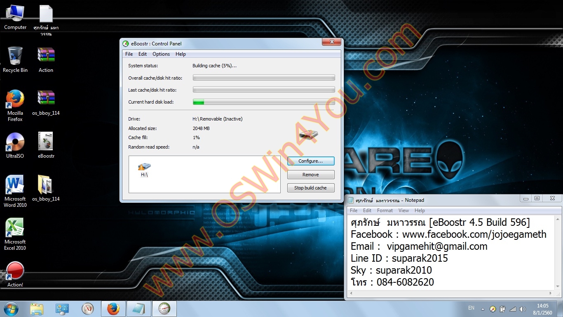Click the Remove button in eBoostr
This screenshot has width=563, height=317.
pyautogui.click(x=311, y=175)
